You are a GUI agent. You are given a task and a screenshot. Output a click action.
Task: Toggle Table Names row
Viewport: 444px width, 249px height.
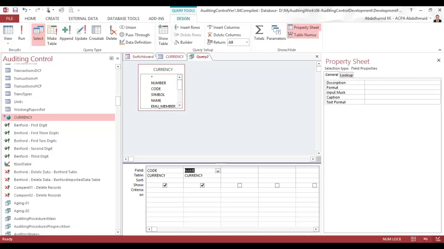[x=302, y=35]
